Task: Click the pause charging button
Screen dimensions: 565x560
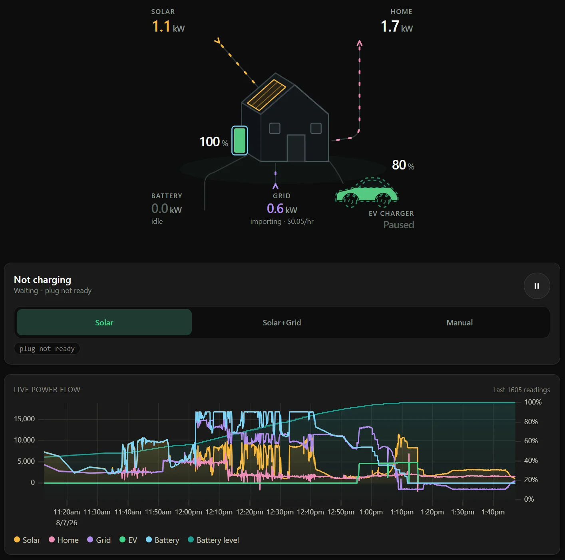Action: click(537, 286)
